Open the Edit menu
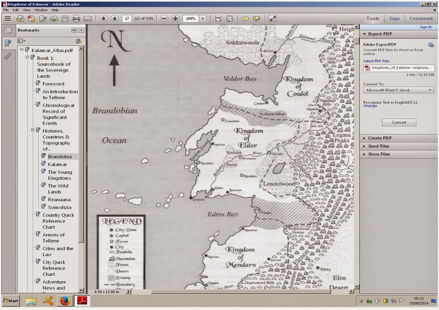Viewport: 439px width, 310px height. click(x=16, y=10)
